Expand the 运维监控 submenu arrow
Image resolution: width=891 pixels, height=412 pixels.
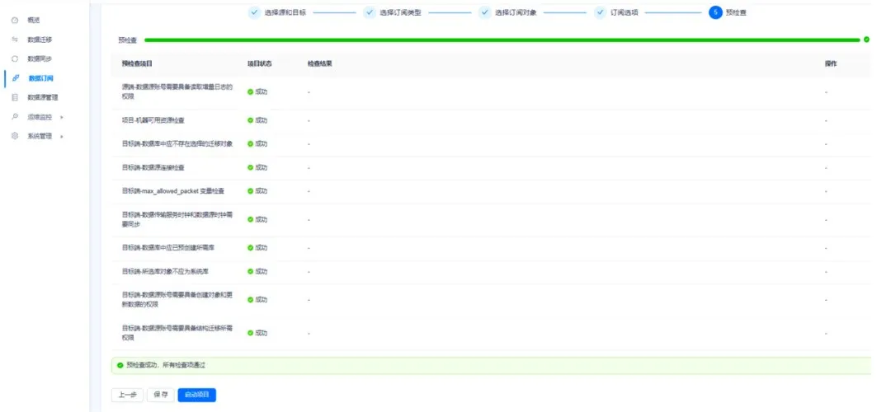62,117
